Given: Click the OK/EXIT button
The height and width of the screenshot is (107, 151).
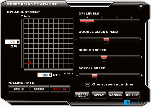Looking at the screenshot, I should coord(132,95).
